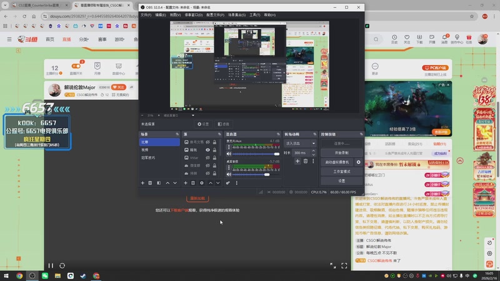This screenshot has height=281, width=500.
Task: Open scene filters icon in scenes toolbar
Action: tap(159, 183)
